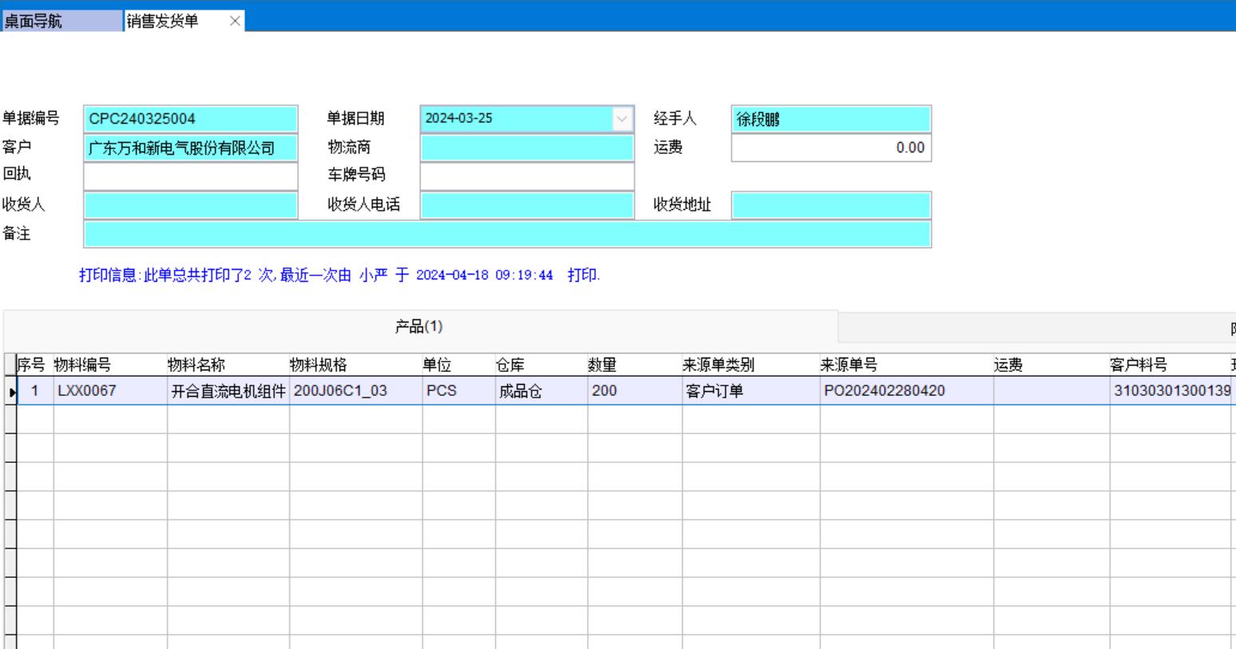The width and height of the screenshot is (1236, 649).
Task: Switch to the 桌面导航 tab
Action: (61, 22)
